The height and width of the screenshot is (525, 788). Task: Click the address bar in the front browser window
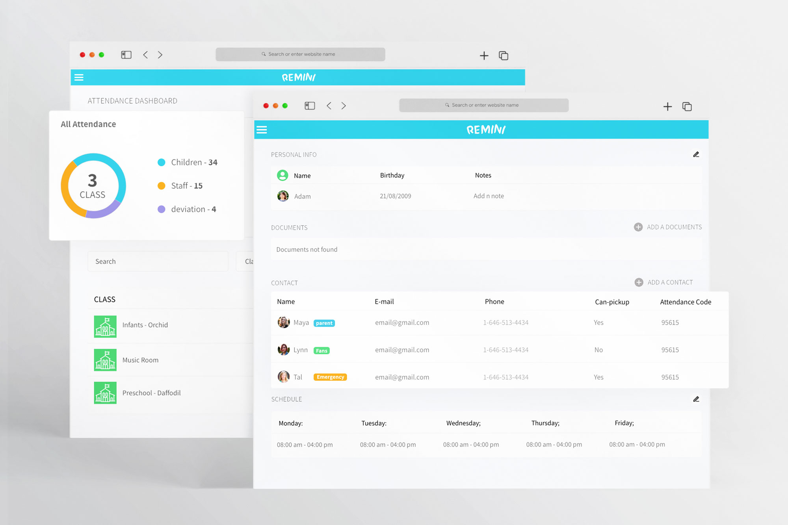[x=484, y=105]
